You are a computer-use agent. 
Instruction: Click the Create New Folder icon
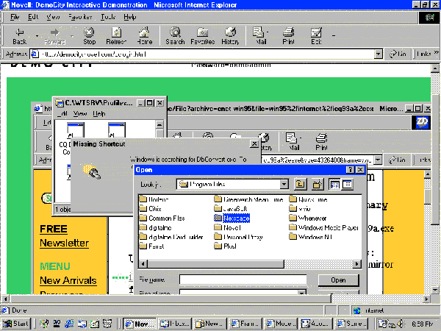click(x=315, y=184)
